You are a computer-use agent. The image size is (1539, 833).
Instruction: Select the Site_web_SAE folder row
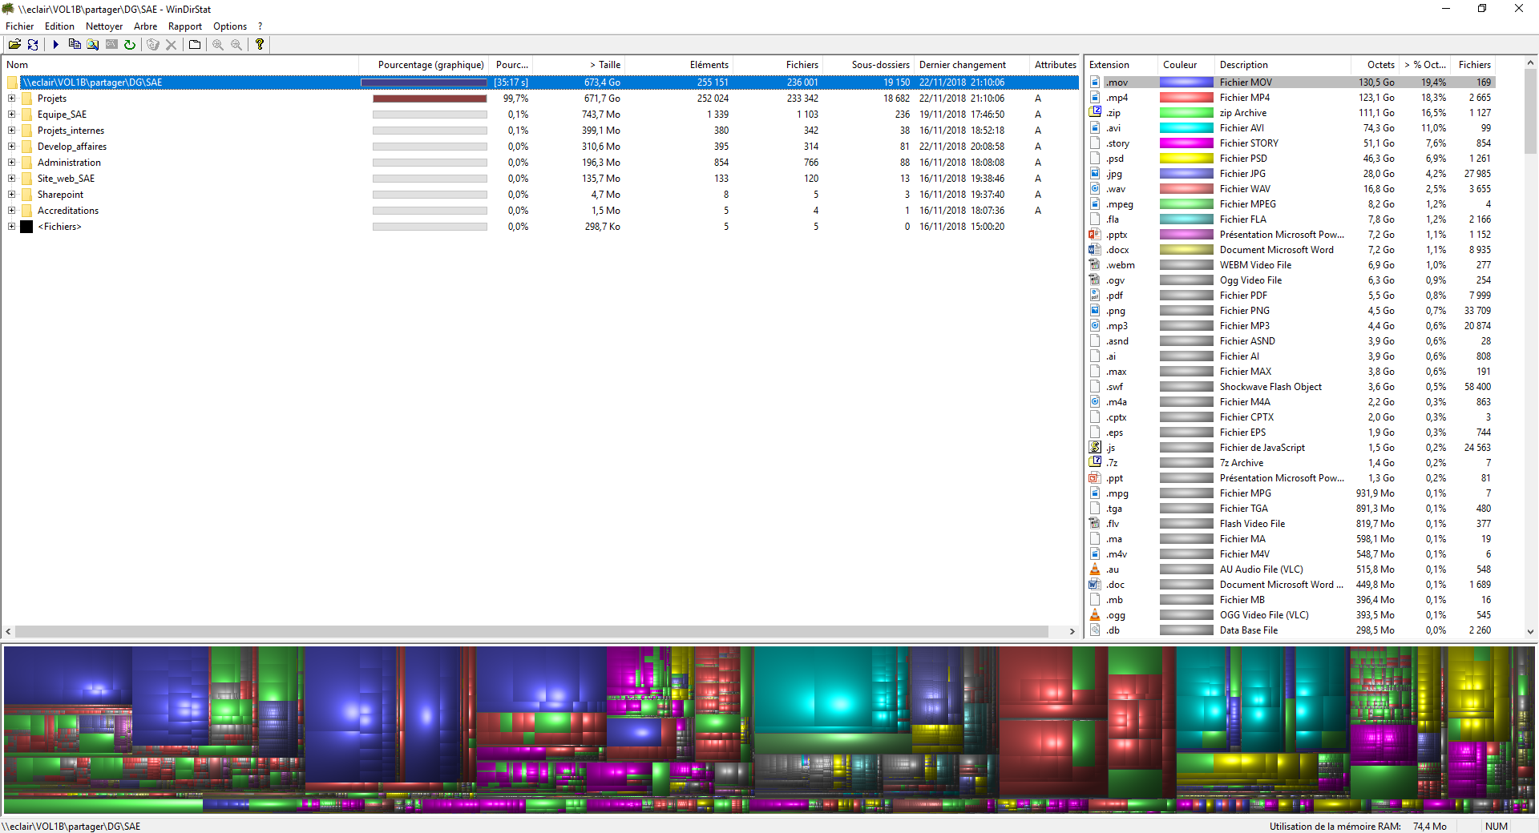(x=66, y=179)
